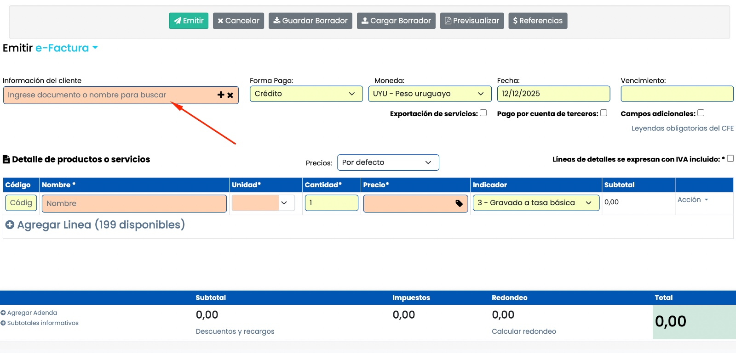Open Previsualizar document preview
736x353 pixels.
472,21
